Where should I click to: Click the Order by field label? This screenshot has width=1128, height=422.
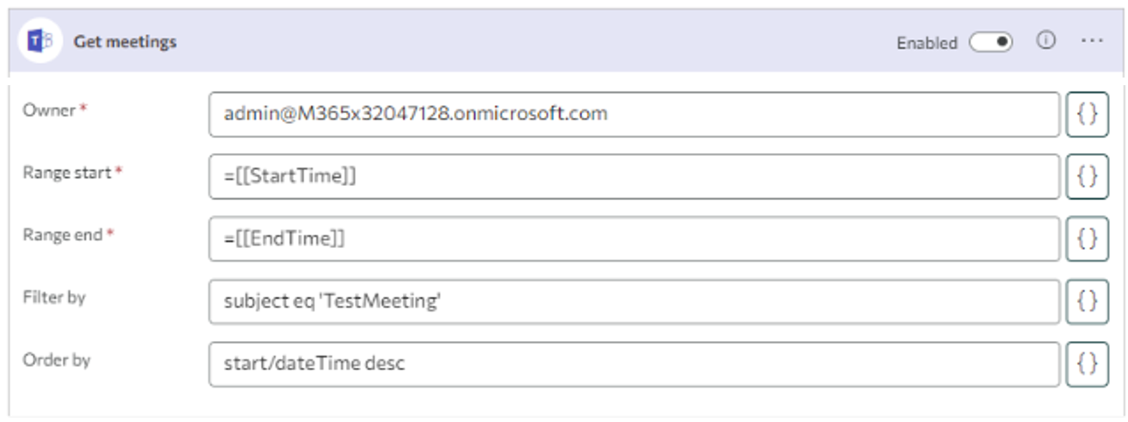(x=56, y=360)
